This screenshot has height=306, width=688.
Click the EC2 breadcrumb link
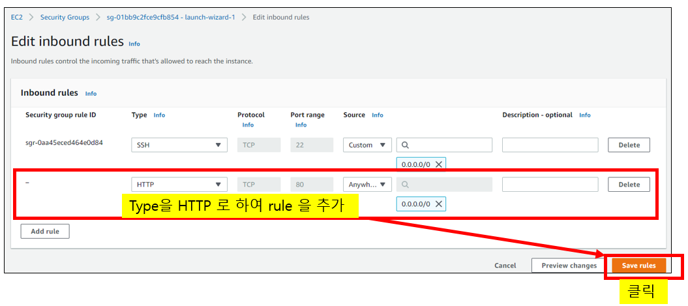(x=17, y=18)
